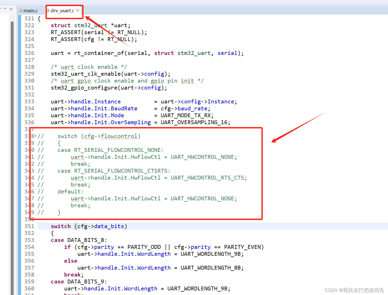
Task: Click commented "RT_SERIAL_FLOWCONTROL_NONE" on line 340
Action: click(117, 150)
